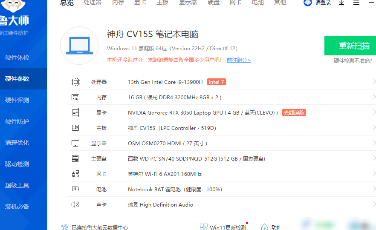Screen dimensions: 376x230
Task: Expand the motherboard row chevron
Action: (x=374, y=127)
